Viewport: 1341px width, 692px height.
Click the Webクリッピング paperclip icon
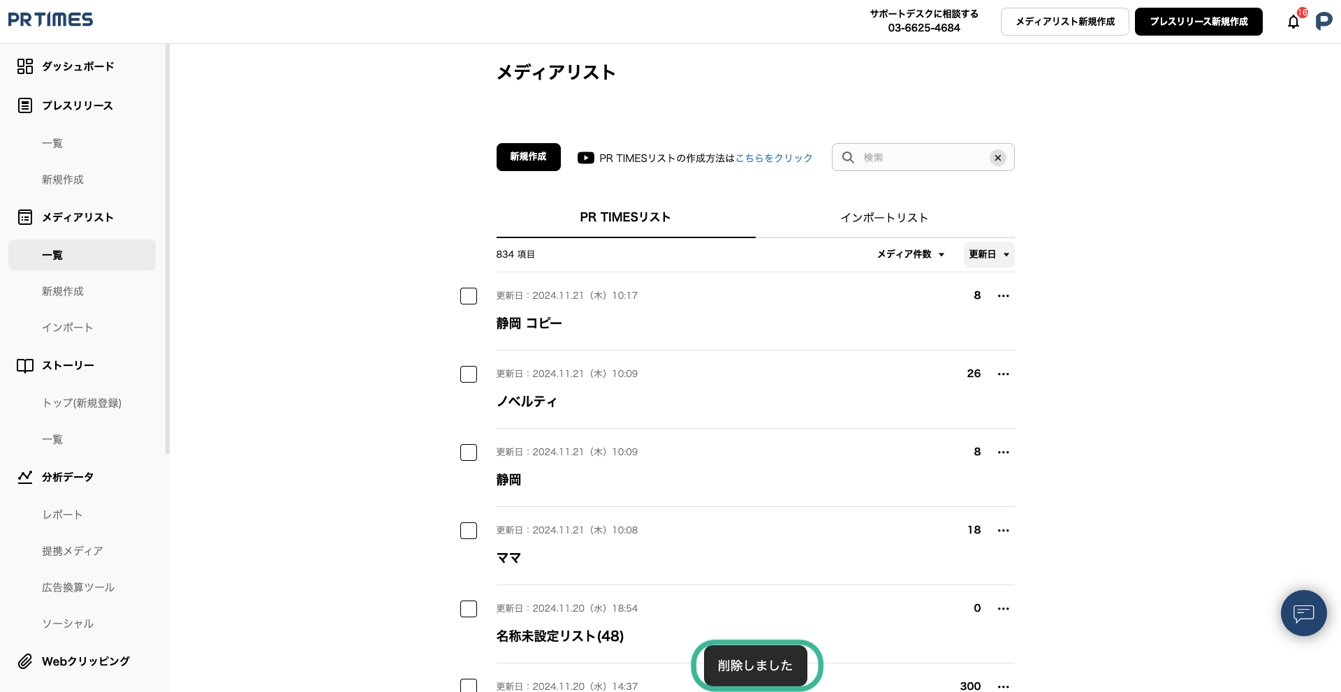pyautogui.click(x=25, y=661)
